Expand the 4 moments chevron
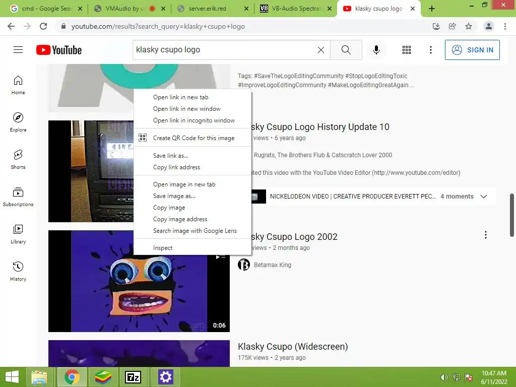This screenshot has width=516, height=387. [483, 197]
